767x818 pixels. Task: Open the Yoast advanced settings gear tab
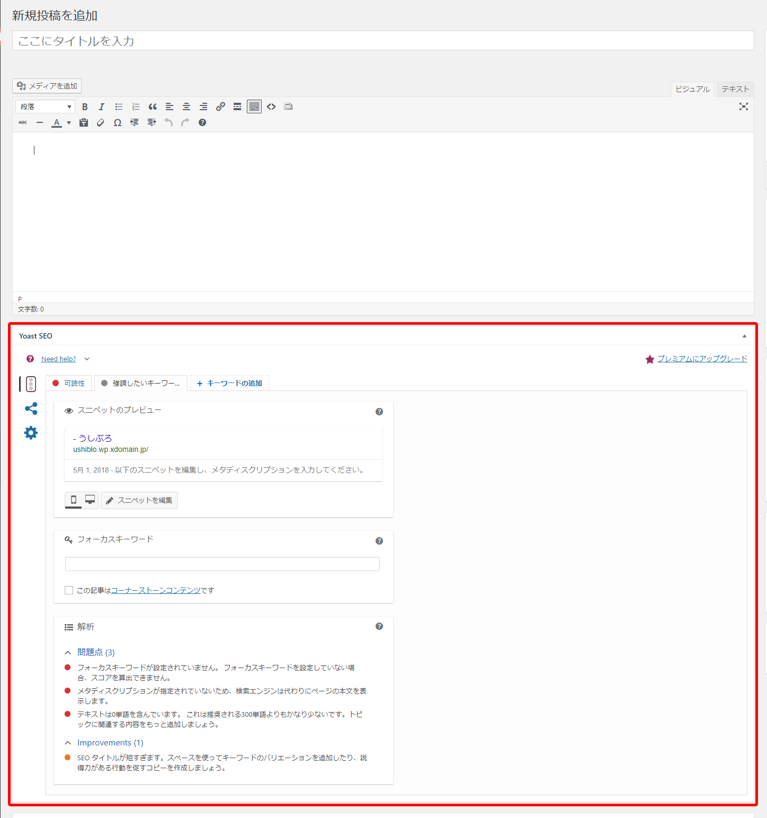tap(31, 433)
